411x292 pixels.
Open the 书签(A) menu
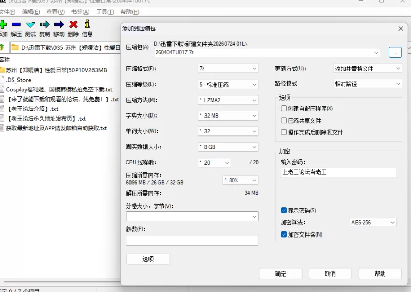click(x=80, y=12)
